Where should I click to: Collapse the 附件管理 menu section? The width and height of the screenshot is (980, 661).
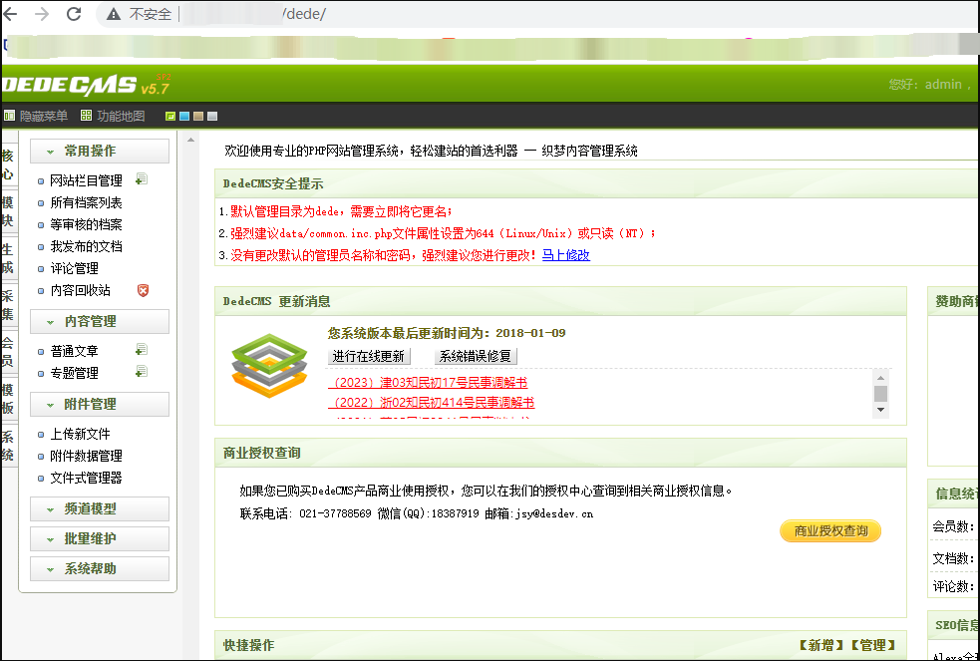pyautogui.click(x=100, y=404)
